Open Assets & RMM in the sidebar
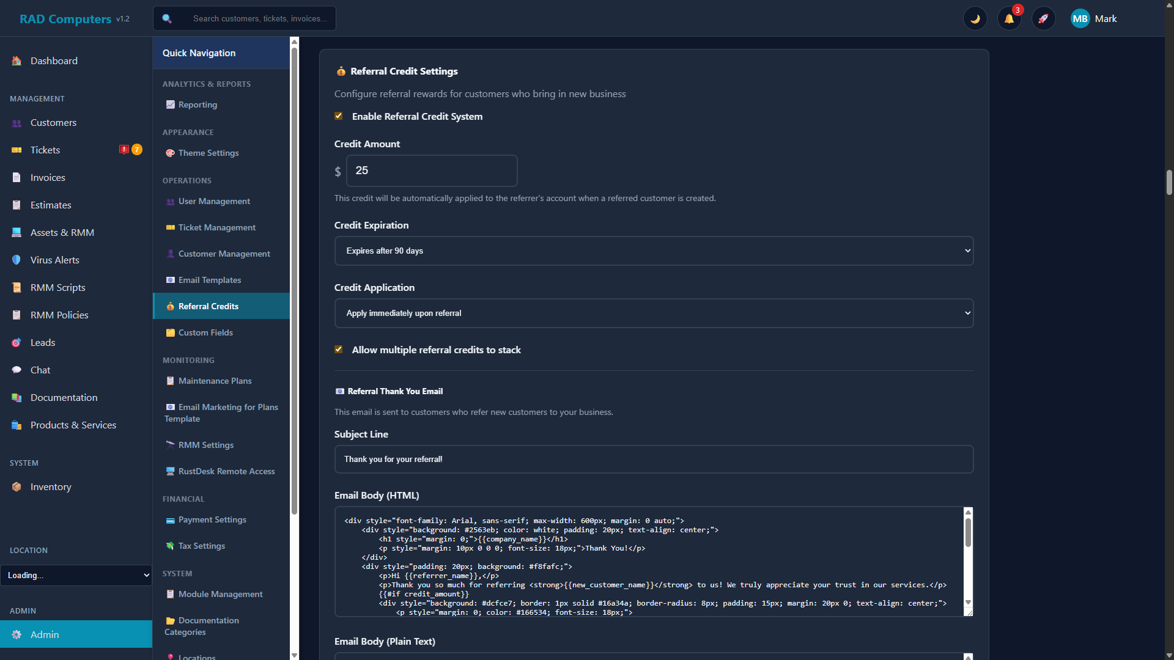 pos(61,232)
